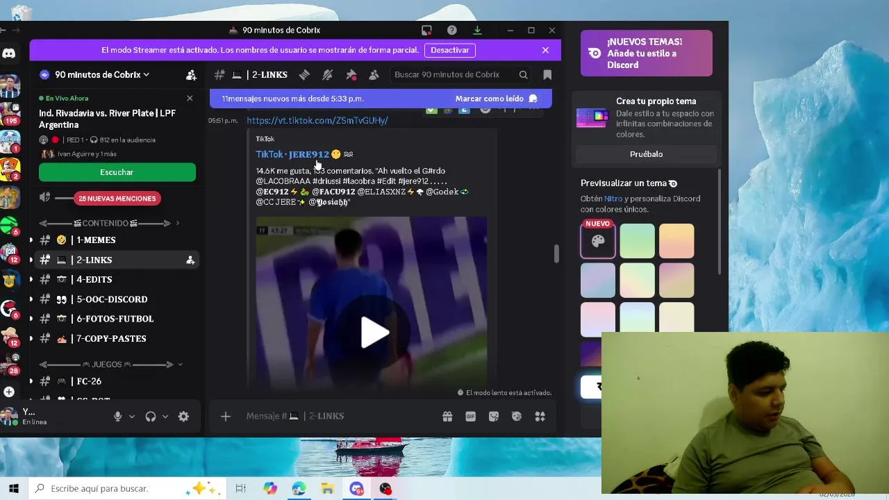Open OBS Studio icon on taskbar
The height and width of the screenshot is (500, 889).
[x=385, y=488]
